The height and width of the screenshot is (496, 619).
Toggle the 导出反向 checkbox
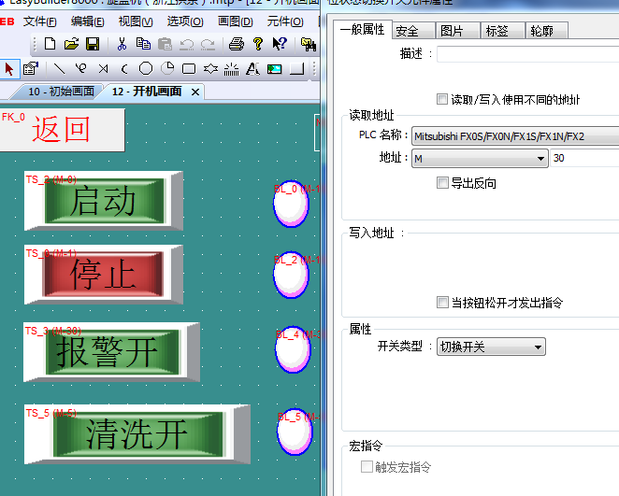pos(442,183)
